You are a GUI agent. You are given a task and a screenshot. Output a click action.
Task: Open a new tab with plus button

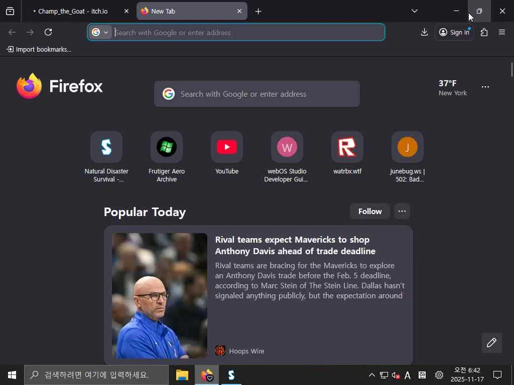tap(258, 12)
